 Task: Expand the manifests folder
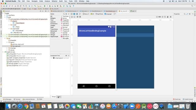point(5,15)
